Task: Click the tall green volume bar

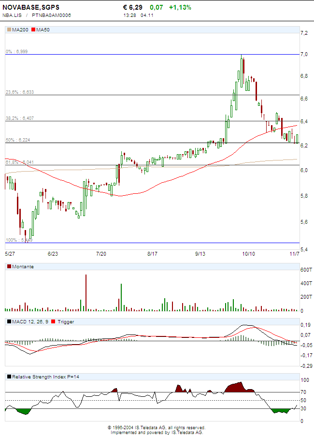Action: pyautogui.click(x=121, y=297)
